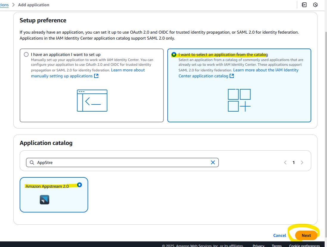Open 'Learn more about the IAM Identity Center application catalog' link
327x247 pixels.
pyautogui.click(x=238, y=73)
